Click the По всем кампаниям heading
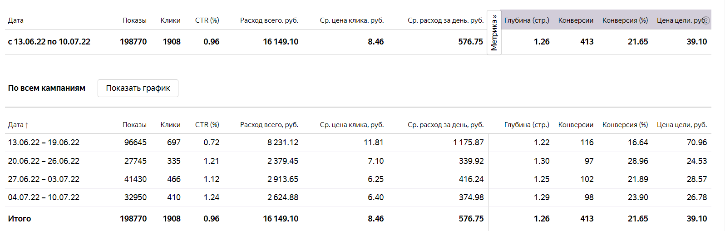 pos(47,88)
